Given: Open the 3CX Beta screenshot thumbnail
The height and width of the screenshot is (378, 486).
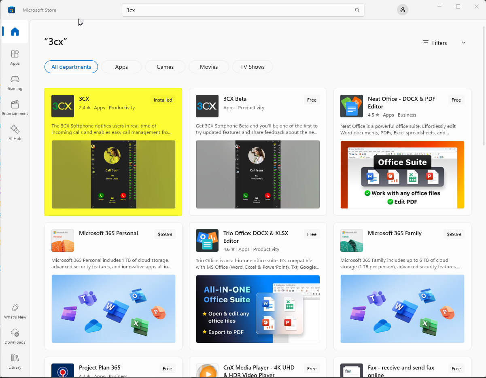Looking at the screenshot, I should [258, 174].
